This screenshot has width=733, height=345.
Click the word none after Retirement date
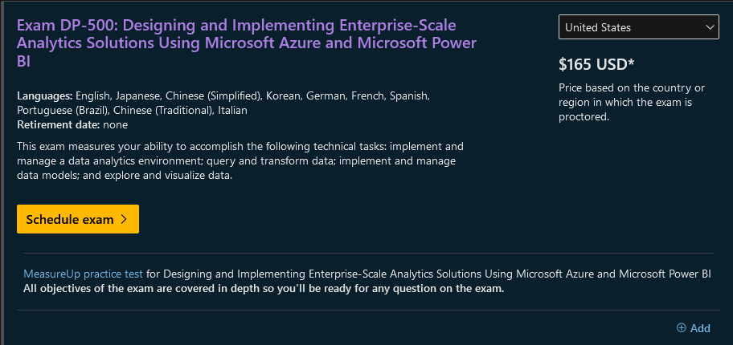point(115,124)
